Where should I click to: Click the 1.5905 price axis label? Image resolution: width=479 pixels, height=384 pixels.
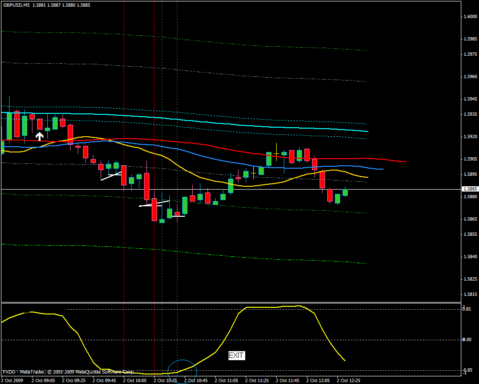470,159
